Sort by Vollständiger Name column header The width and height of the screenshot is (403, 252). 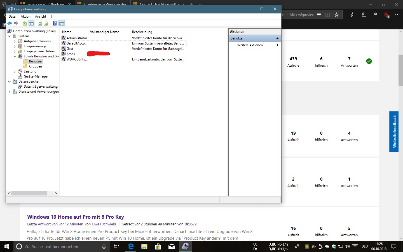(x=109, y=32)
